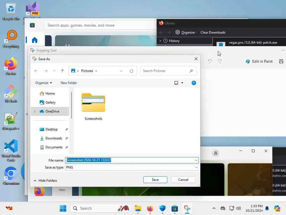286x215 pixels.
Task: Go up one folder level in Save As
Action: tap(62, 71)
